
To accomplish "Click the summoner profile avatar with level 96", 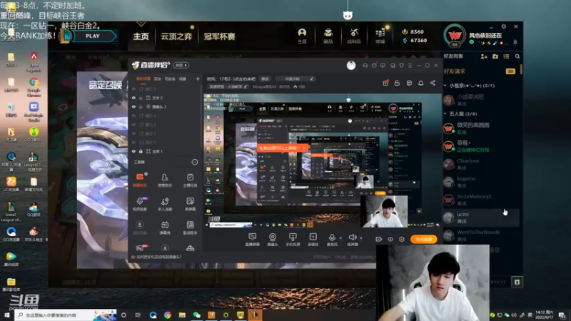I will (x=454, y=36).
